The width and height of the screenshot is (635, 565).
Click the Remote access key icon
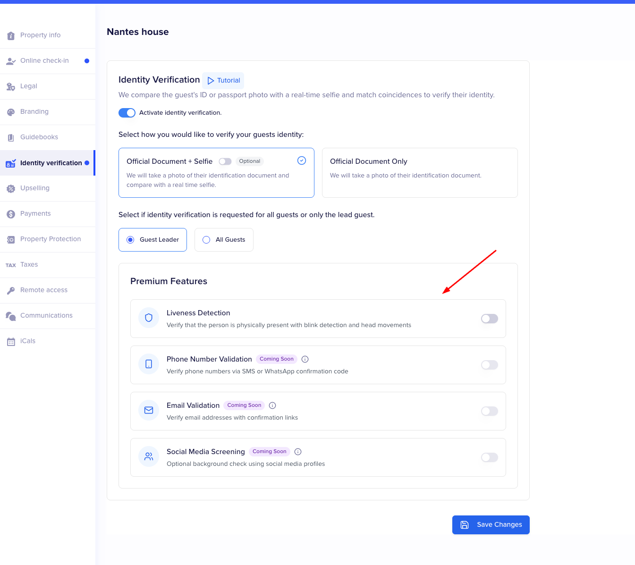point(11,291)
